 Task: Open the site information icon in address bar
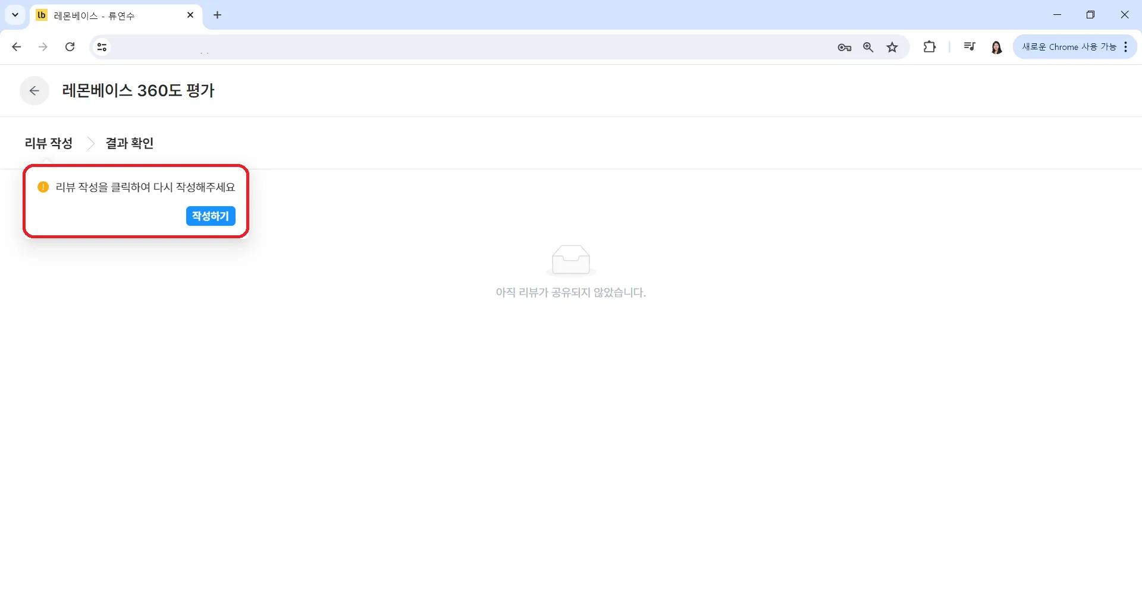click(102, 47)
